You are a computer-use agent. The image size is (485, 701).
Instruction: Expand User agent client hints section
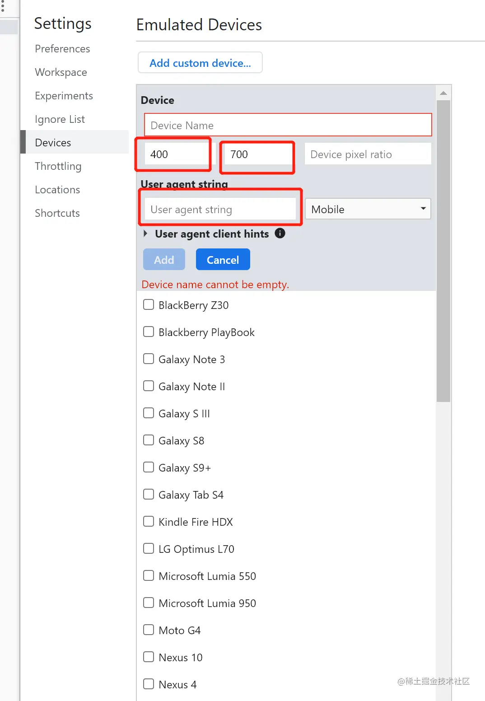pyautogui.click(x=145, y=234)
